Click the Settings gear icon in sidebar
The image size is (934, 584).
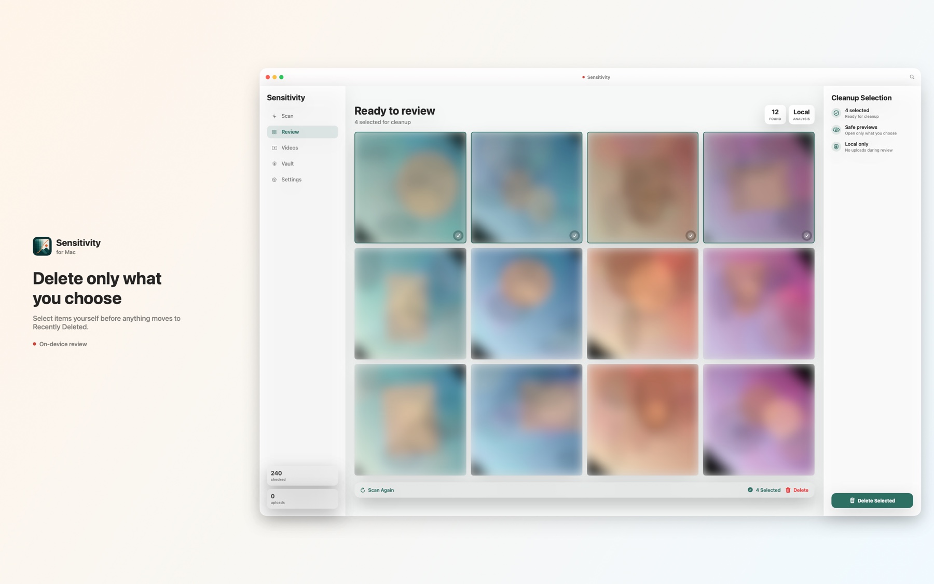coord(274,180)
